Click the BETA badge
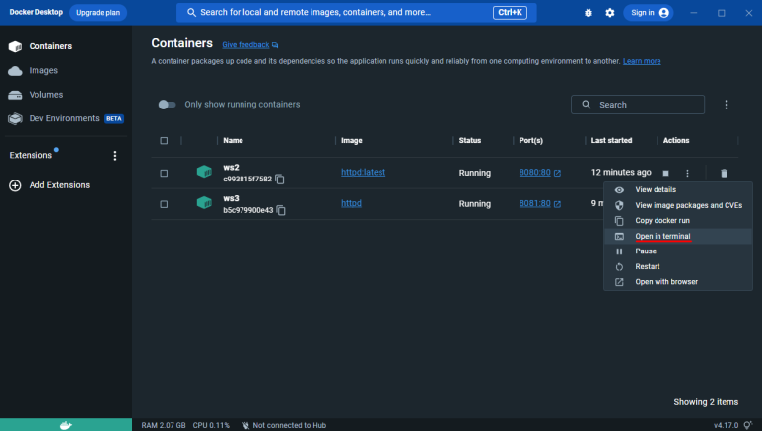The image size is (762, 431). point(114,119)
